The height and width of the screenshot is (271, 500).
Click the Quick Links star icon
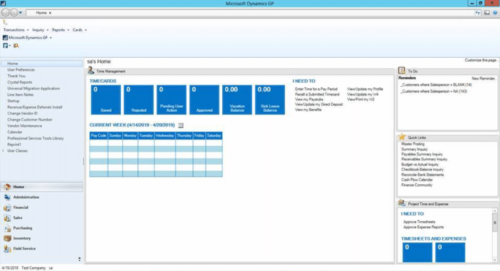[x=400, y=137]
